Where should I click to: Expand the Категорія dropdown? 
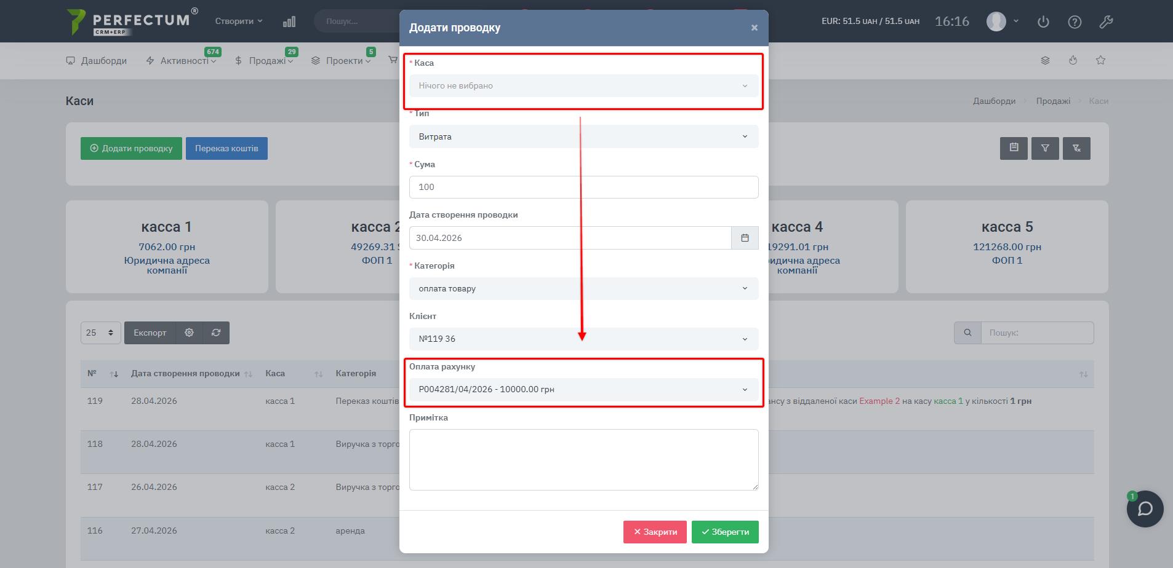[x=583, y=288]
